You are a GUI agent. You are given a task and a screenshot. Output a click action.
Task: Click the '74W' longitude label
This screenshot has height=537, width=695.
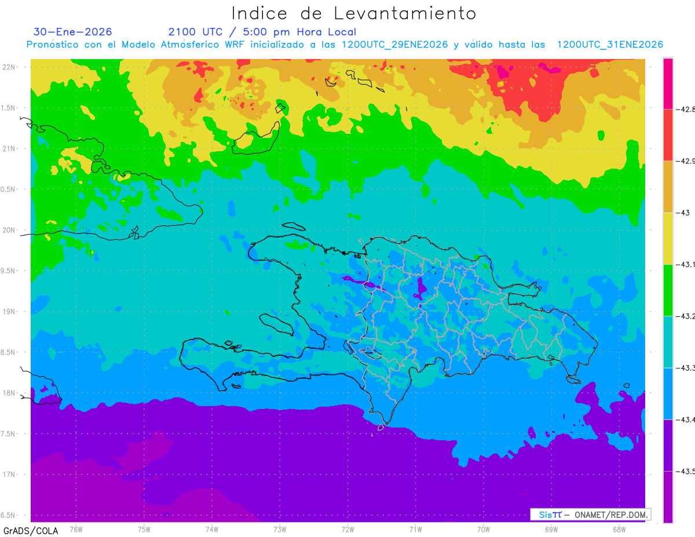point(212,529)
